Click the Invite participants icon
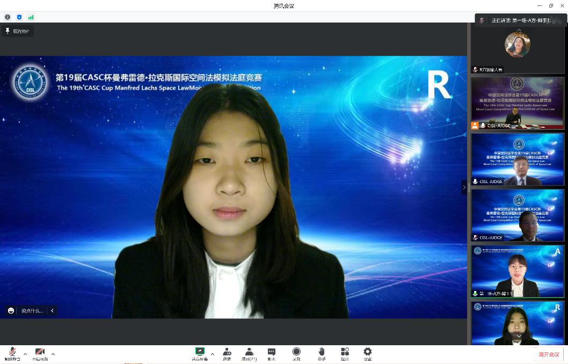Image resolution: width=568 pixels, height=364 pixels. coord(227,353)
